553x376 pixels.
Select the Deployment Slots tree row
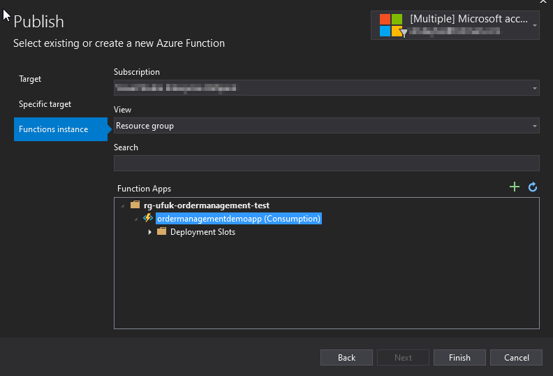click(202, 232)
